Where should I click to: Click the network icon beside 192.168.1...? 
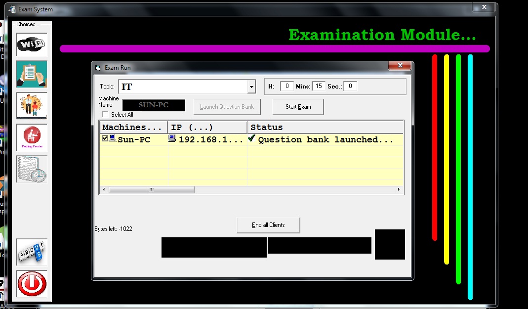pos(172,138)
